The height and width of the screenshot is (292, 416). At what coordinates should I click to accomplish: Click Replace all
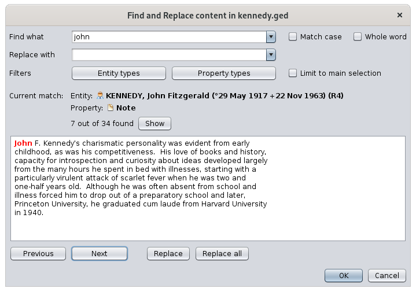tap(222, 253)
